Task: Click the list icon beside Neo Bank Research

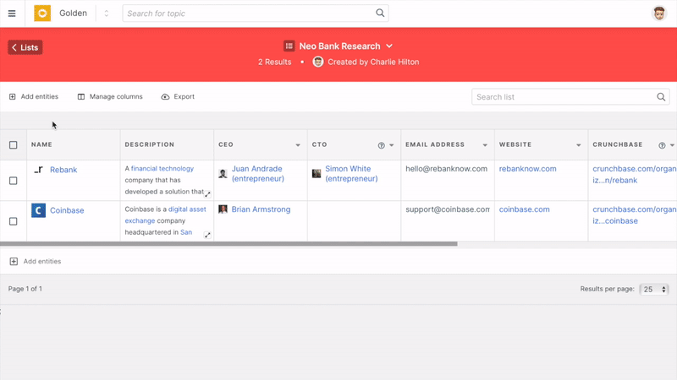Action: pyautogui.click(x=289, y=46)
